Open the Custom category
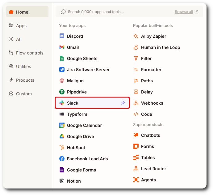 tap(27, 94)
